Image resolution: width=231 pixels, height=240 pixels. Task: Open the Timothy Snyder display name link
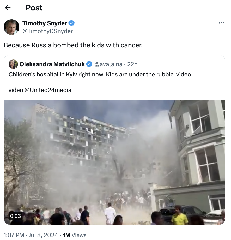point(45,23)
